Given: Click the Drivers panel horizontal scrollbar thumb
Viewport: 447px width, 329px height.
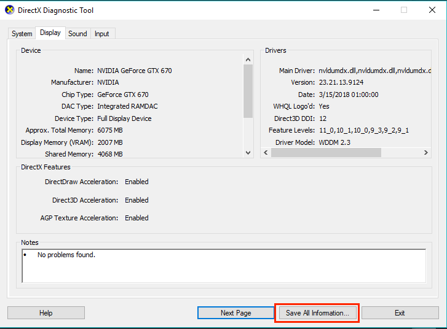Looking at the screenshot, I should pos(326,153).
